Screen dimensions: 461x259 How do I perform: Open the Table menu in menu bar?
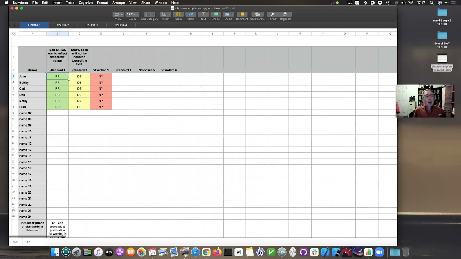point(70,3)
